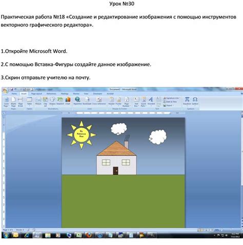Switch to the Page Layout tab
Viewport: 243px width, 245px height.
pyautogui.click(x=36, y=93)
